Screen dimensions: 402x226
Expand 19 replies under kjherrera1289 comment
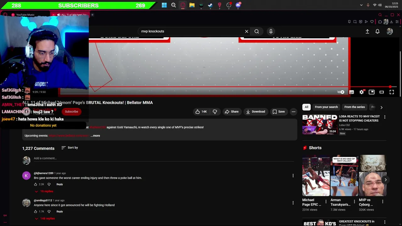click(x=44, y=191)
